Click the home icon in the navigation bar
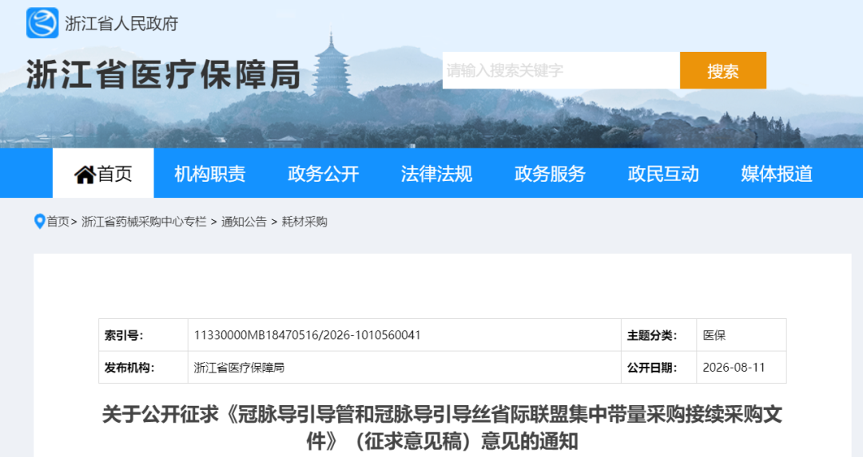Image resolution: width=863 pixels, height=457 pixels. point(85,174)
